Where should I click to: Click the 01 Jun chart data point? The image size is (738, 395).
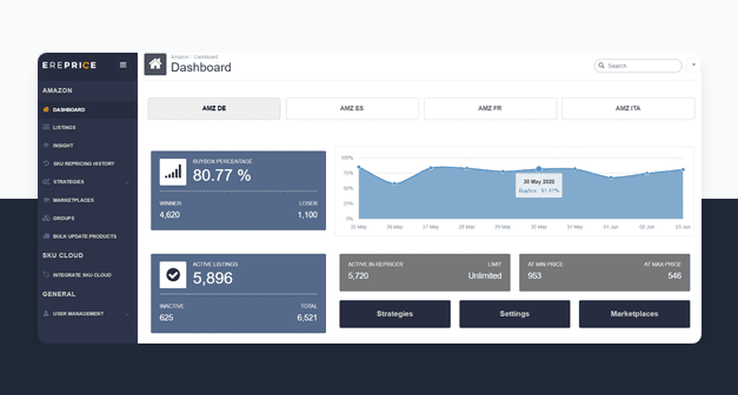click(611, 178)
